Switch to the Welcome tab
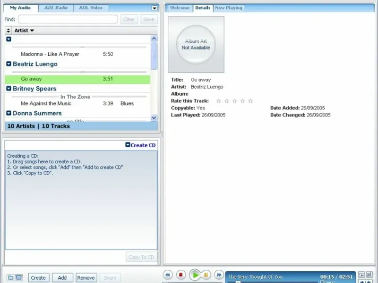Viewport: 378px width, 283px height. pyautogui.click(x=180, y=8)
